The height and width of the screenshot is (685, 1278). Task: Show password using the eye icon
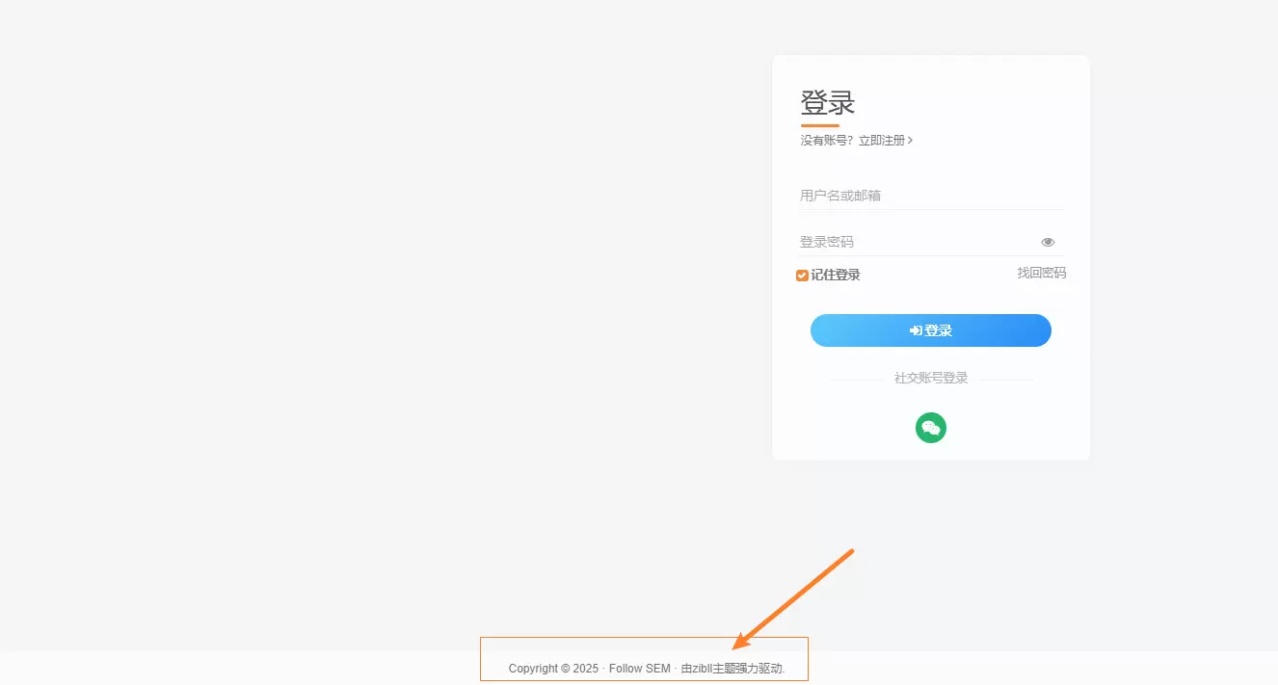pos(1048,242)
